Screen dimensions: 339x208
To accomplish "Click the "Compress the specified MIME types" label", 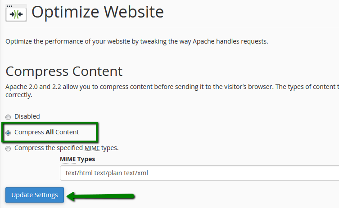I will coord(66,148).
